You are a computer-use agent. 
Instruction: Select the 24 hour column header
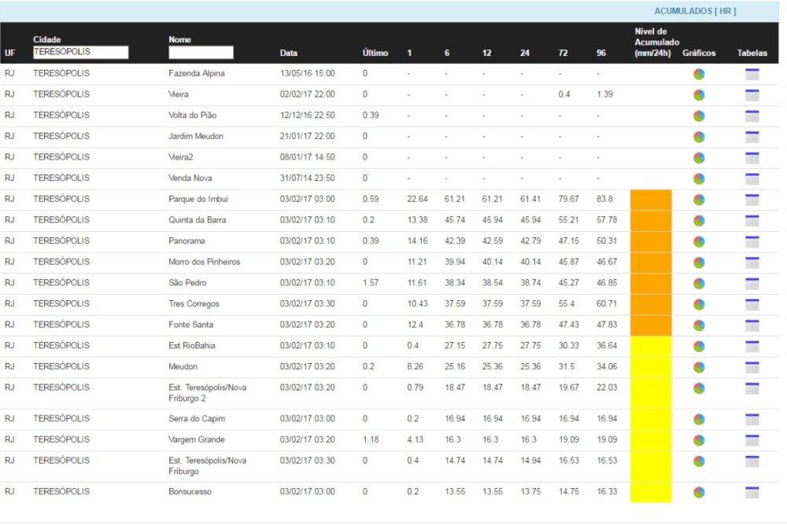524,53
